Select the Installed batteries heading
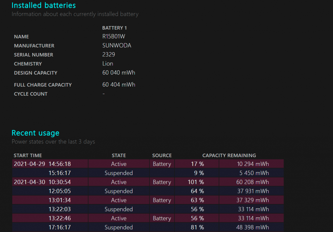This screenshot has width=333, height=232. tap(44, 5)
